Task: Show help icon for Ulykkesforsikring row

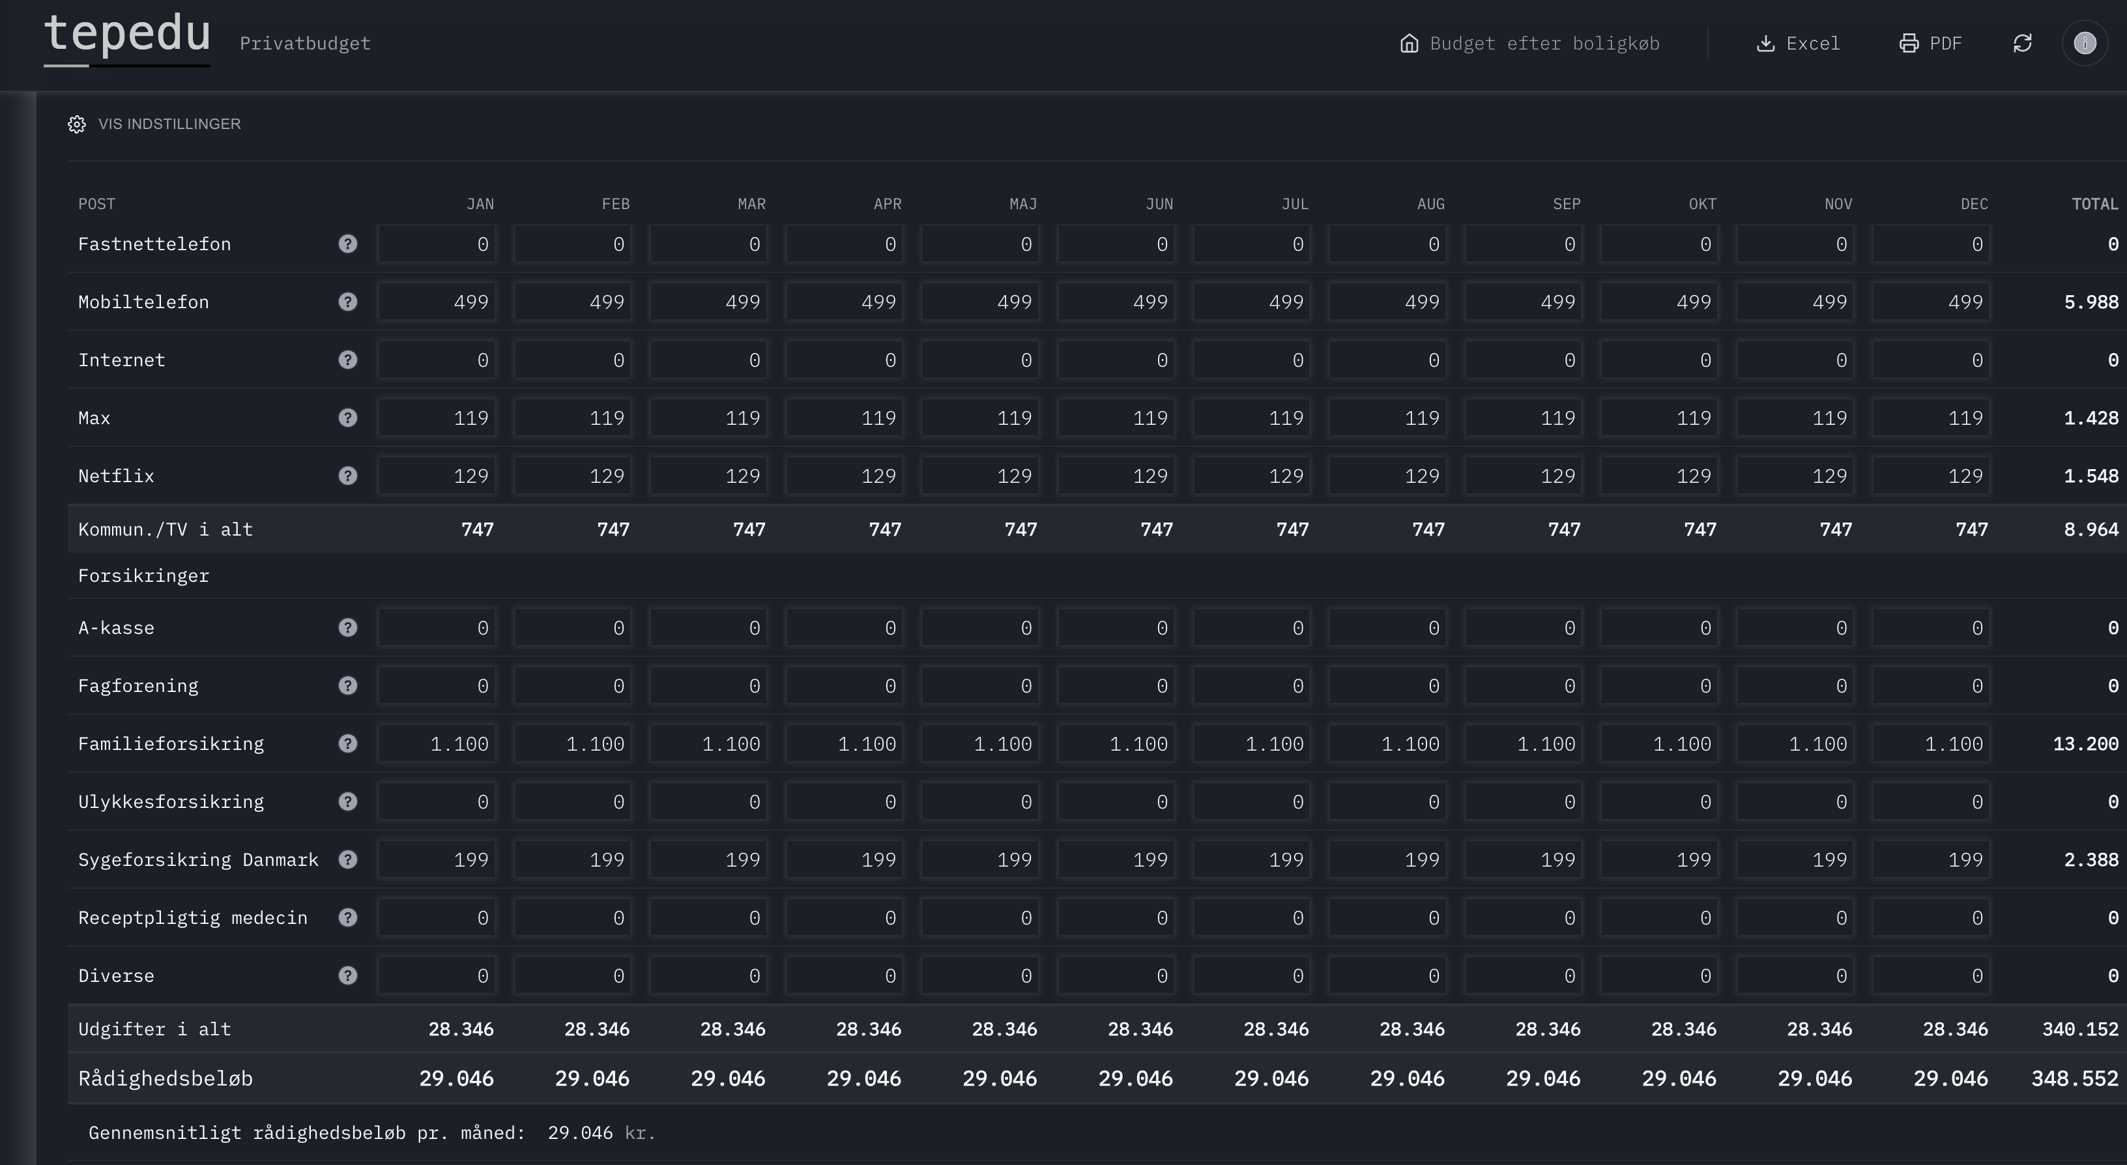Action: pyautogui.click(x=347, y=801)
